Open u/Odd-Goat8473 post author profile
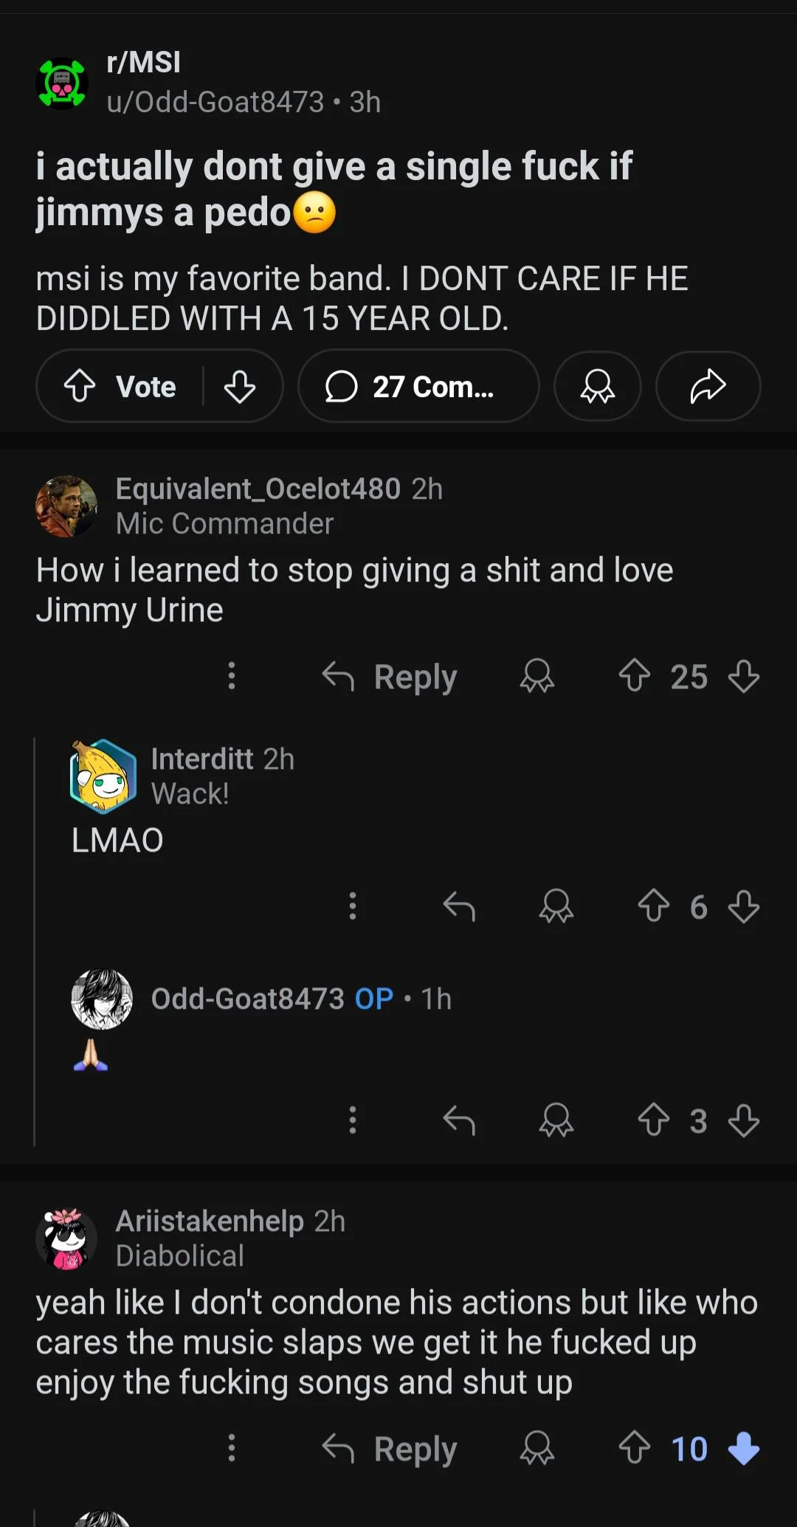The image size is (797, 1527). (x=215, y=102)
